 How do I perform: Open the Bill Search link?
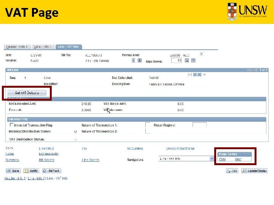click(x=46, y=160)
